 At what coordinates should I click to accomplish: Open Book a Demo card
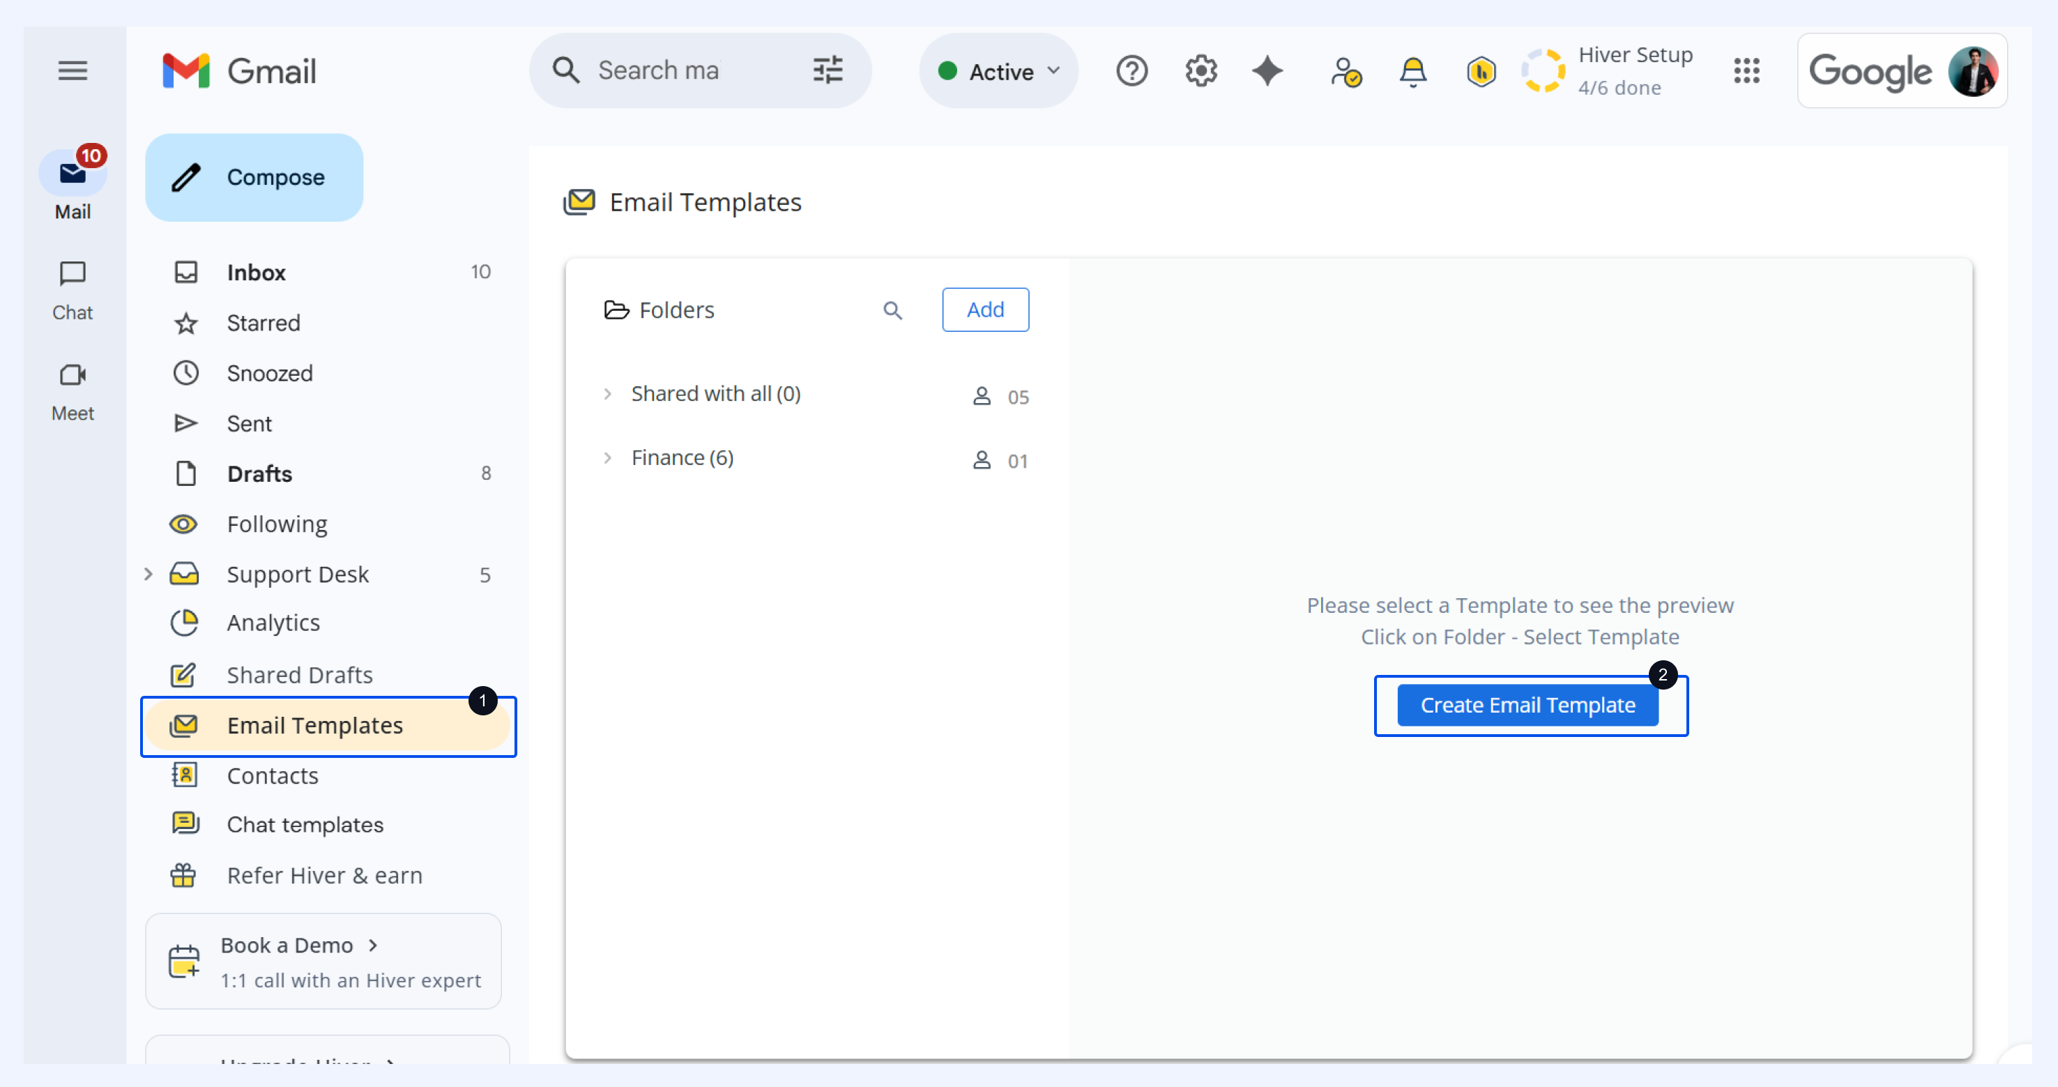pos(323,961)
